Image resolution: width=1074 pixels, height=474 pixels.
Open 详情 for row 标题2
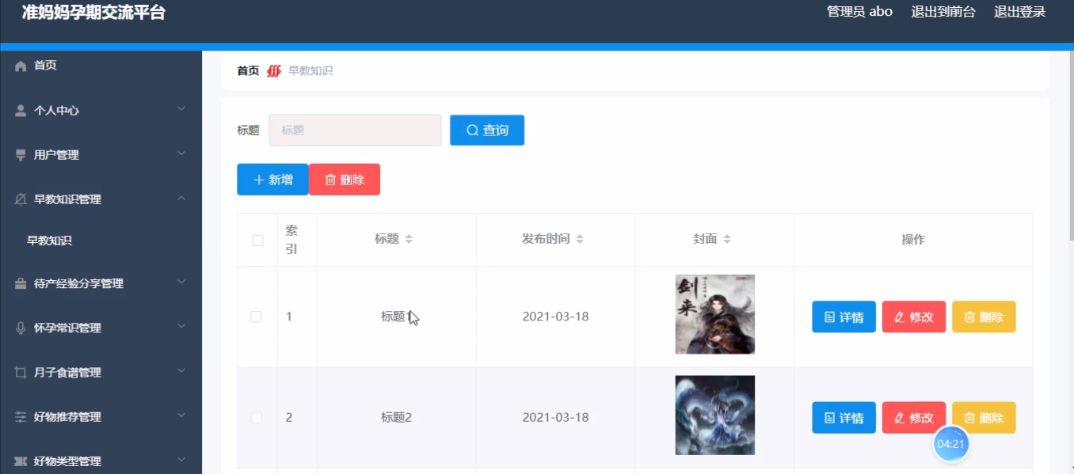844,418
